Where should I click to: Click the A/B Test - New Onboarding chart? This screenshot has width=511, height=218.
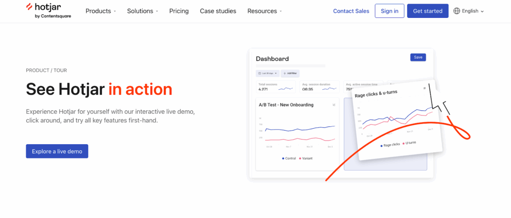297,134
